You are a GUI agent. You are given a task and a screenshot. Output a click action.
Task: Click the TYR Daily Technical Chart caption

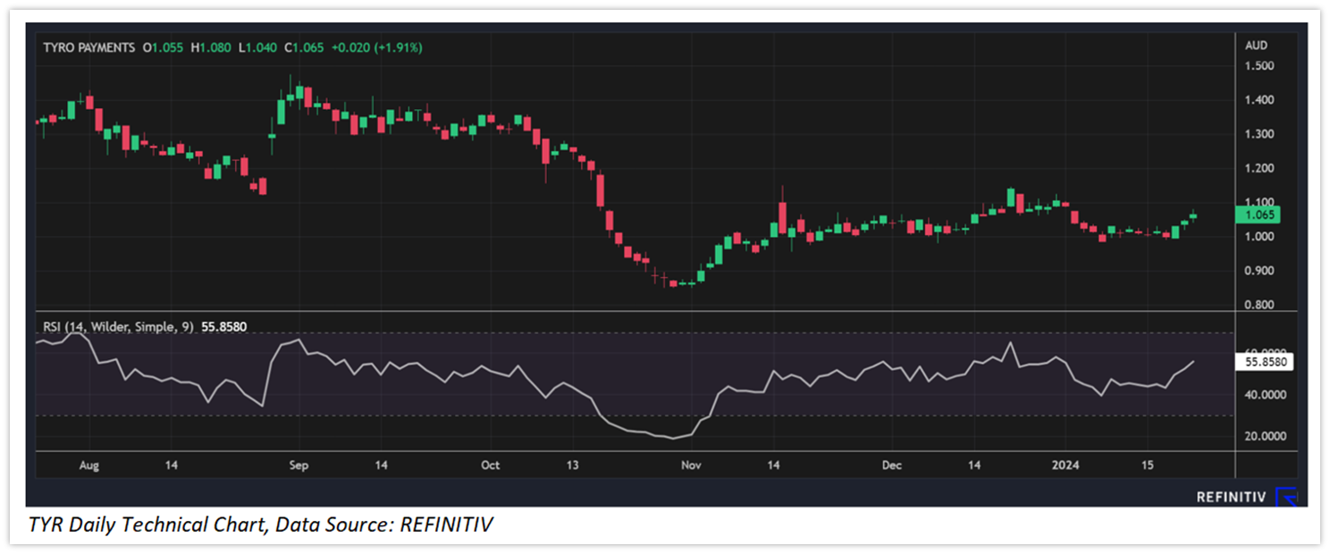point(261,525)
